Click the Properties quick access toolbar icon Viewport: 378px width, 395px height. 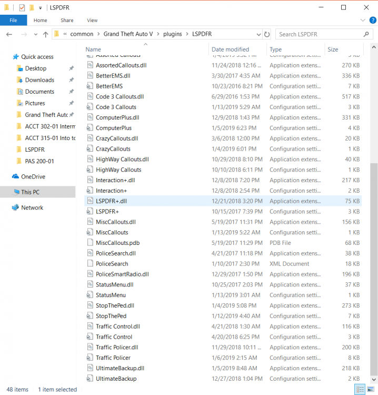(22, 8)
